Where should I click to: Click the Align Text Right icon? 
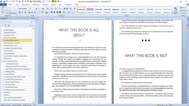point(57,12)
